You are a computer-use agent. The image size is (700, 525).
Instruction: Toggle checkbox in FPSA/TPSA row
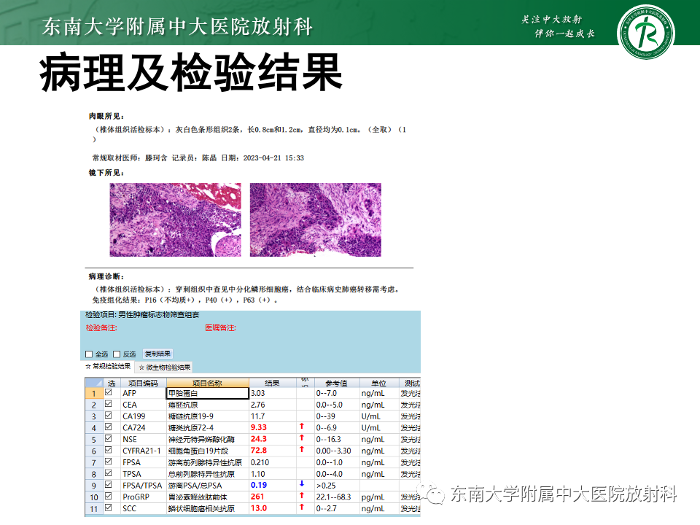(109, 485)
